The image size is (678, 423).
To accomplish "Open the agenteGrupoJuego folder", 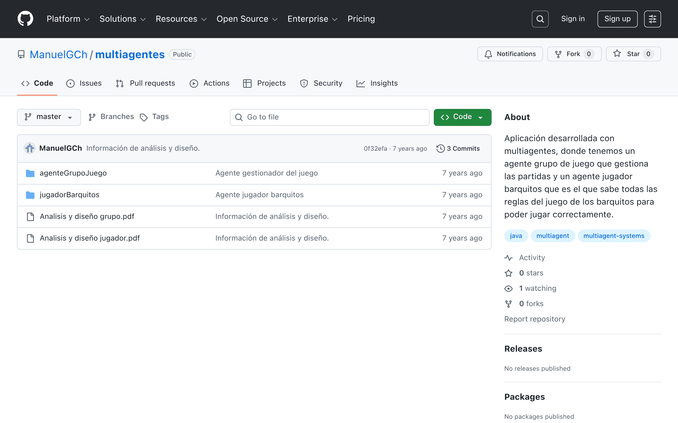I will click(73, 173).
